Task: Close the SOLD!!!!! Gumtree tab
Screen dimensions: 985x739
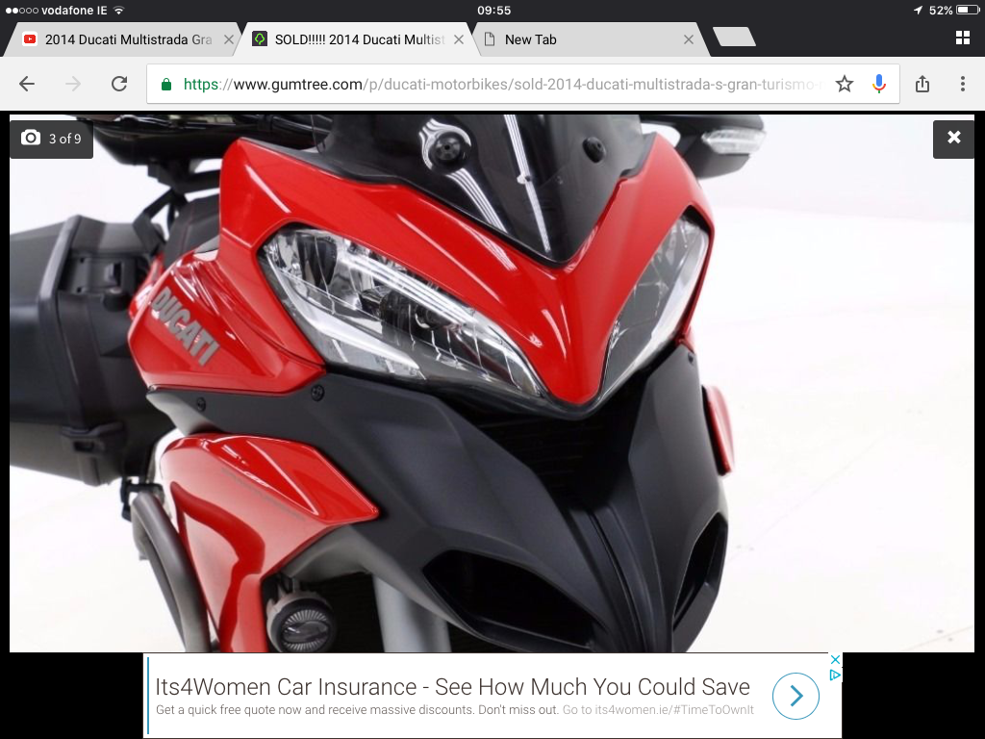Action: tap(459, 39)
